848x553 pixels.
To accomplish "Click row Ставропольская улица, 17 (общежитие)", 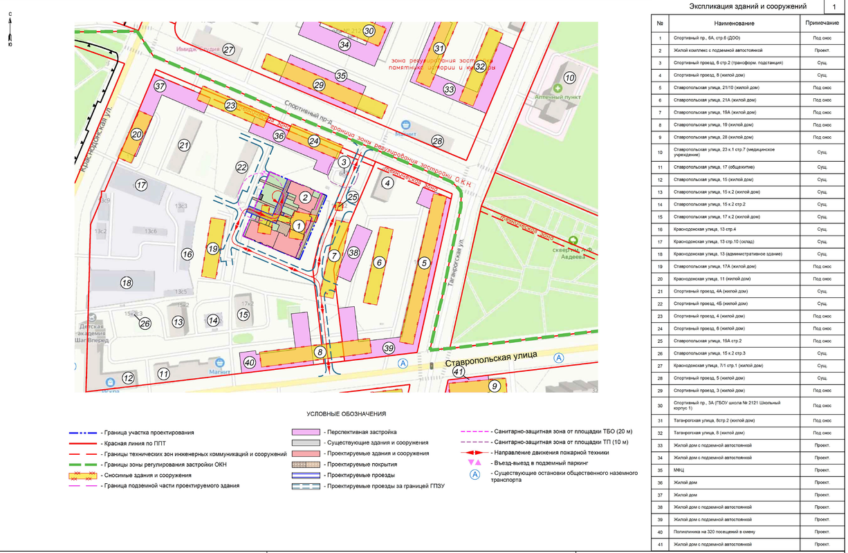I will point(747,167).
